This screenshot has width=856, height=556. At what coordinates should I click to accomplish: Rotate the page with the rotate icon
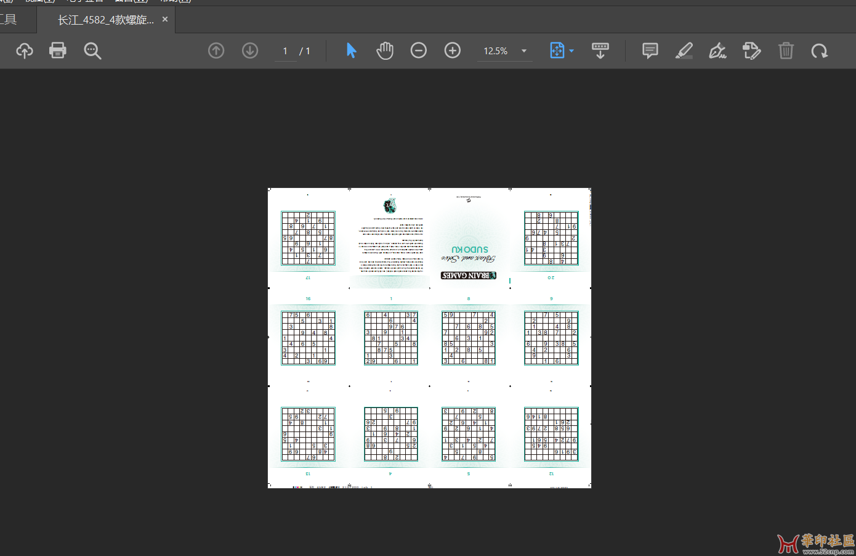[x=819, y=51]
